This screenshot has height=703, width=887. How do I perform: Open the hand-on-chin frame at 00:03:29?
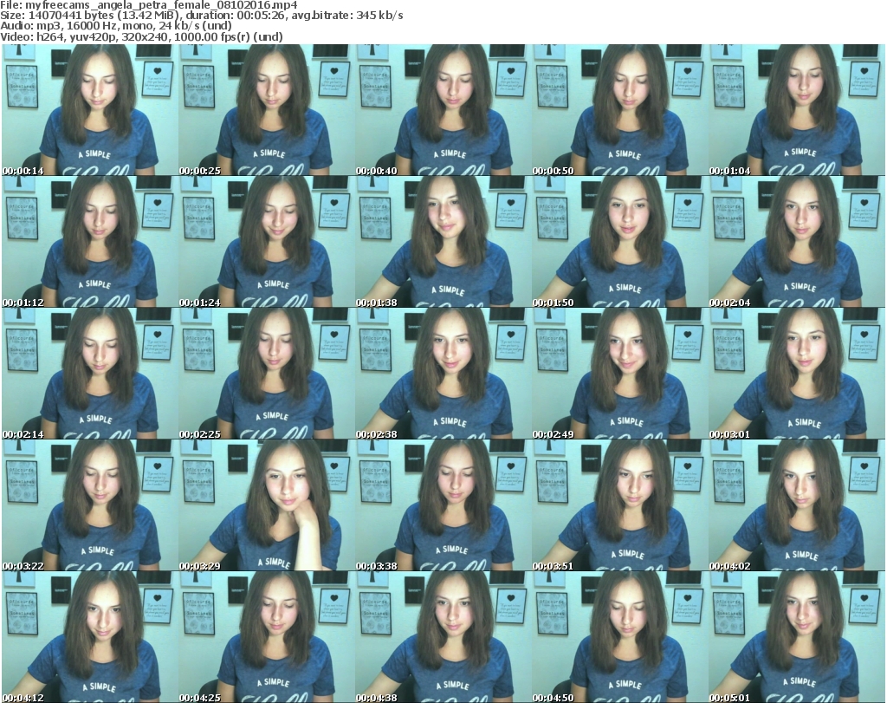pos(267,504)
